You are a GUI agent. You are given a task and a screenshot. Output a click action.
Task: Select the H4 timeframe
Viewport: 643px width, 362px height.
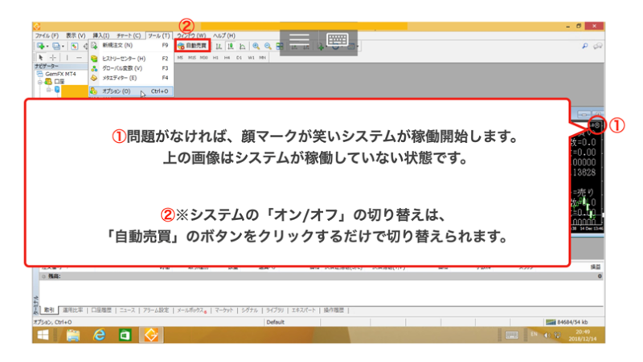(227, 58)
